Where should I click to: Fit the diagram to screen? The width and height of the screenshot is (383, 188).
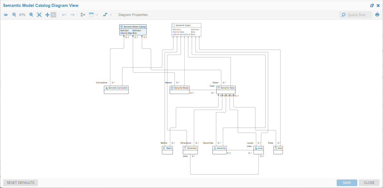[39, 15]
